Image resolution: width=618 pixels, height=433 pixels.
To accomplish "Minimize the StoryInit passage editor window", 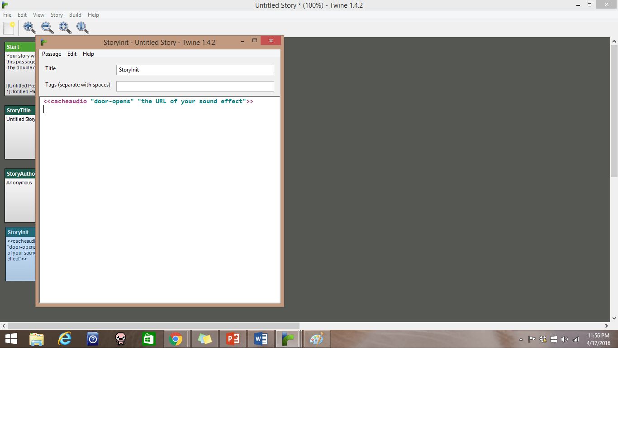I will 242,41.
